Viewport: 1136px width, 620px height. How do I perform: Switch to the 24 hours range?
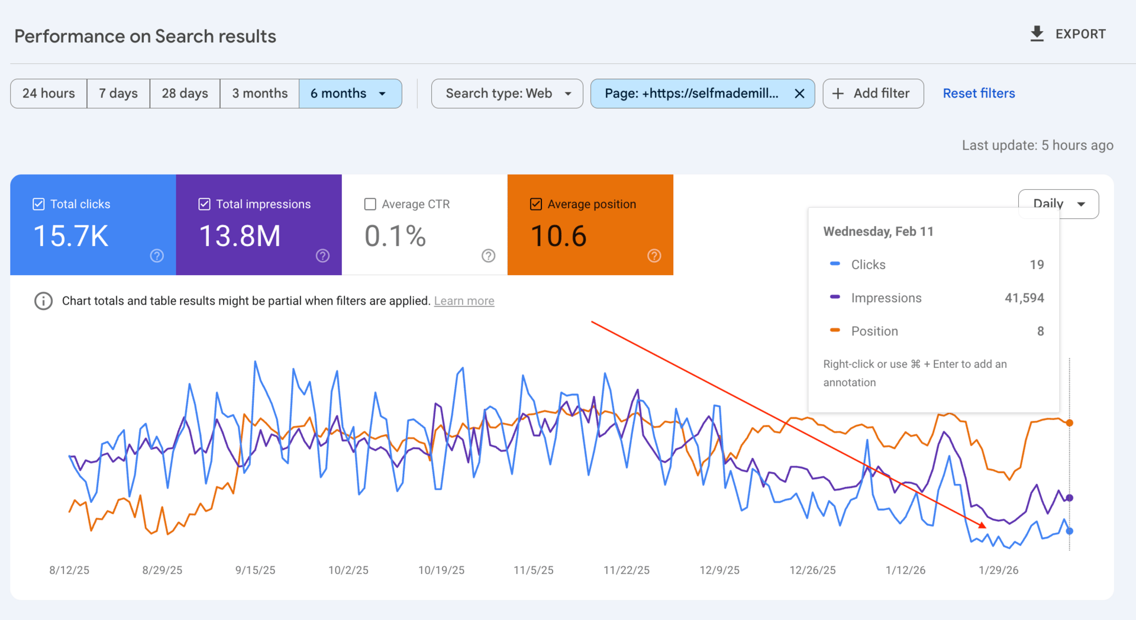coord(49,93)
